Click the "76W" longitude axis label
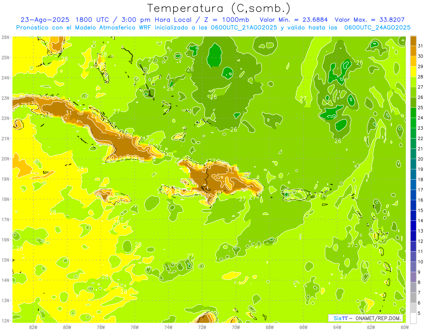 coord(135,327)
